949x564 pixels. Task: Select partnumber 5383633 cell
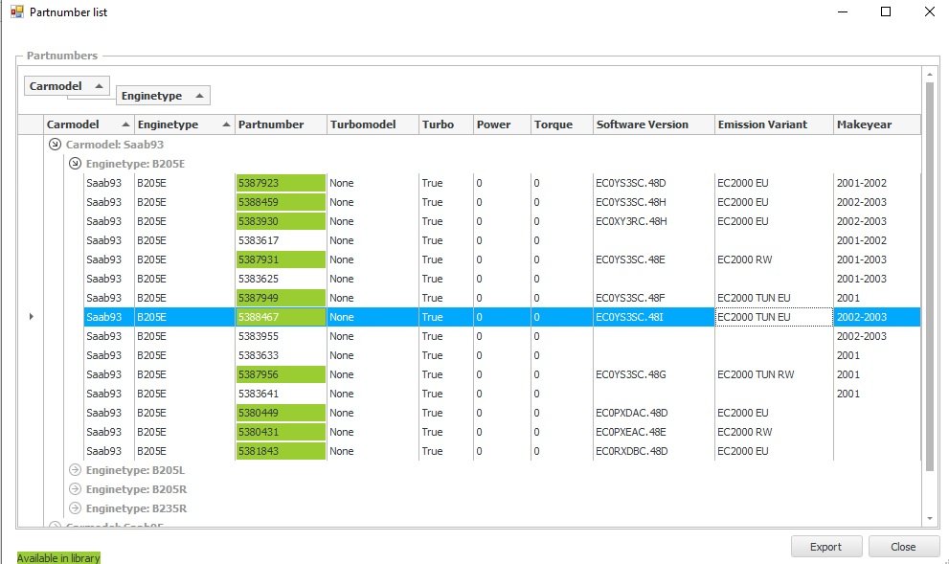point(281,355)
